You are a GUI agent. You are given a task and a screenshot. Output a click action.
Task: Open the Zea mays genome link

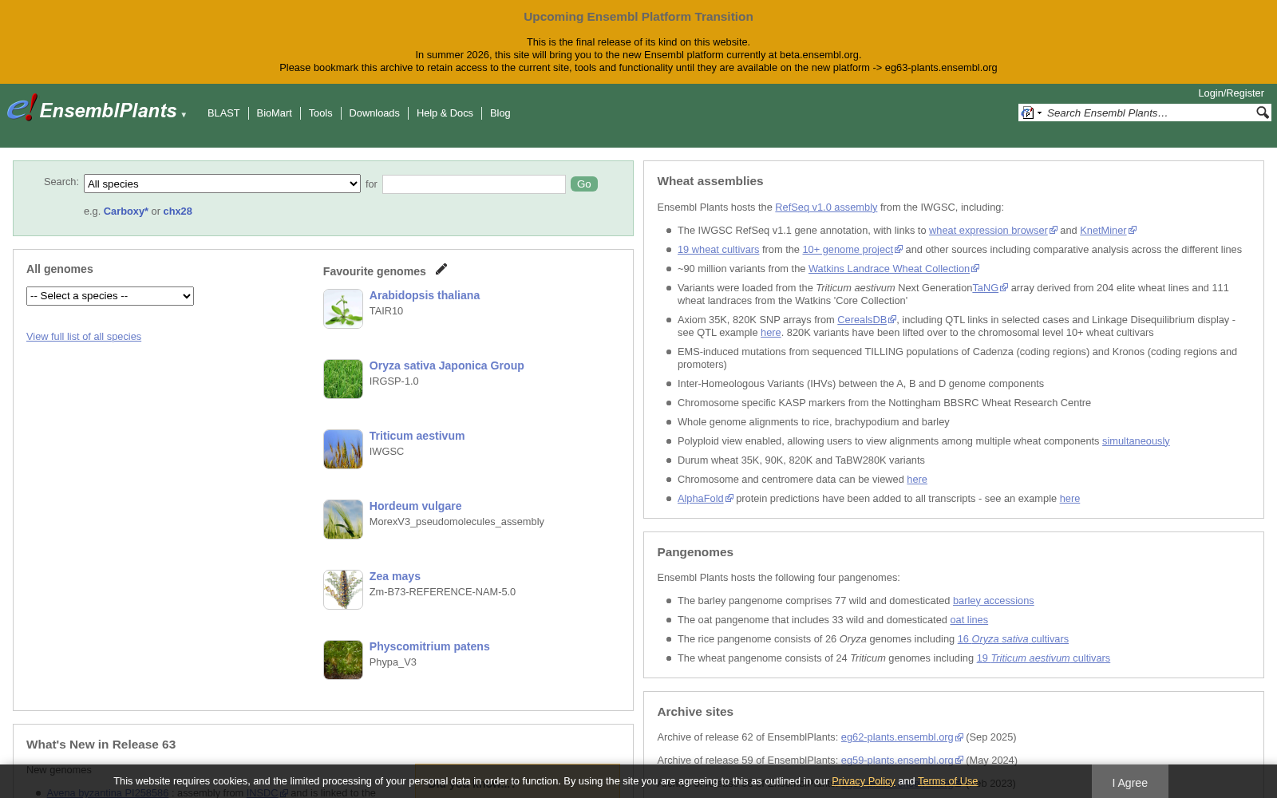(x=394, y=576)
